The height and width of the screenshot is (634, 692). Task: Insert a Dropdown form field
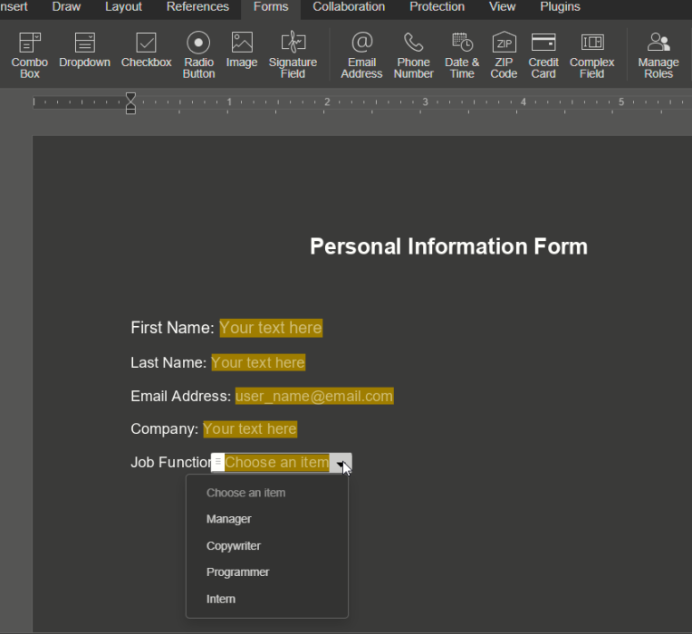(85, 50)
